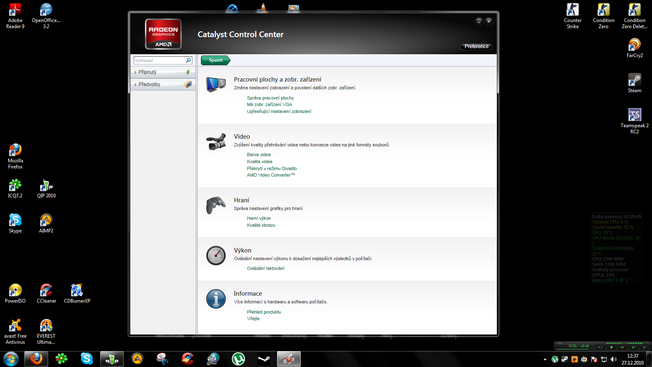Select Condition Zero Deleted Scenes desktop icon
The height and width of the screenshot is (367, 652).
[634, 16]
